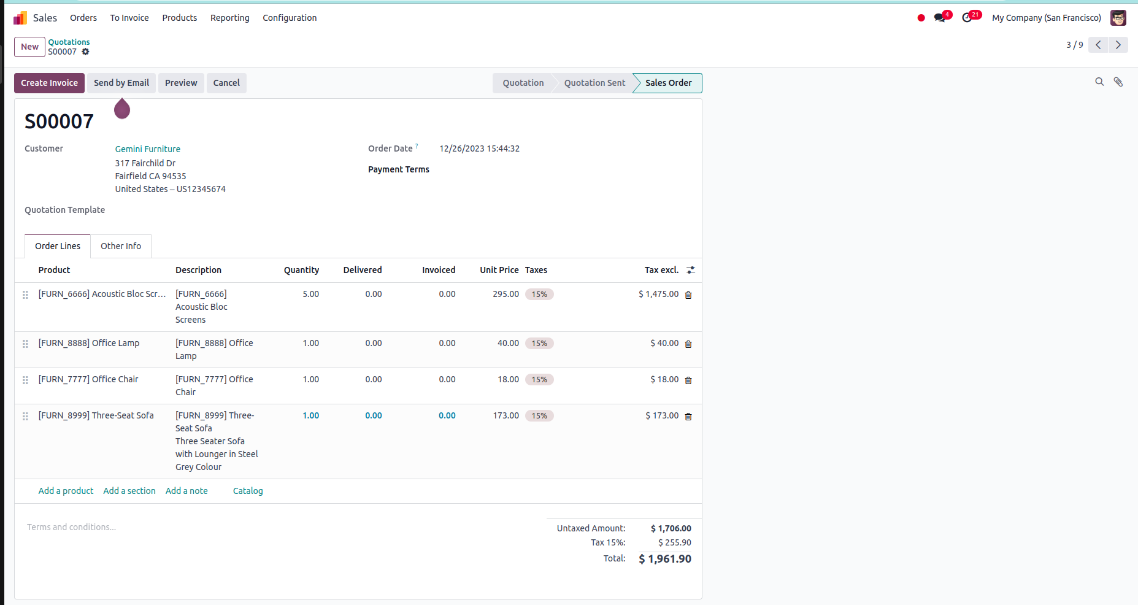Click the Sales app logo icon

point(20,18)
